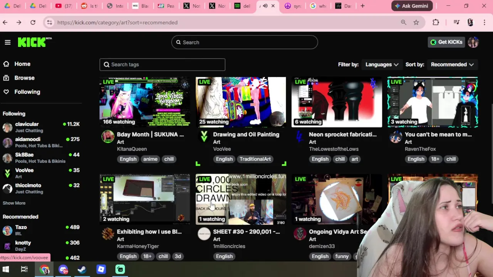Open Drawing and Oil Painting stream thumbnail

point(241,102)
